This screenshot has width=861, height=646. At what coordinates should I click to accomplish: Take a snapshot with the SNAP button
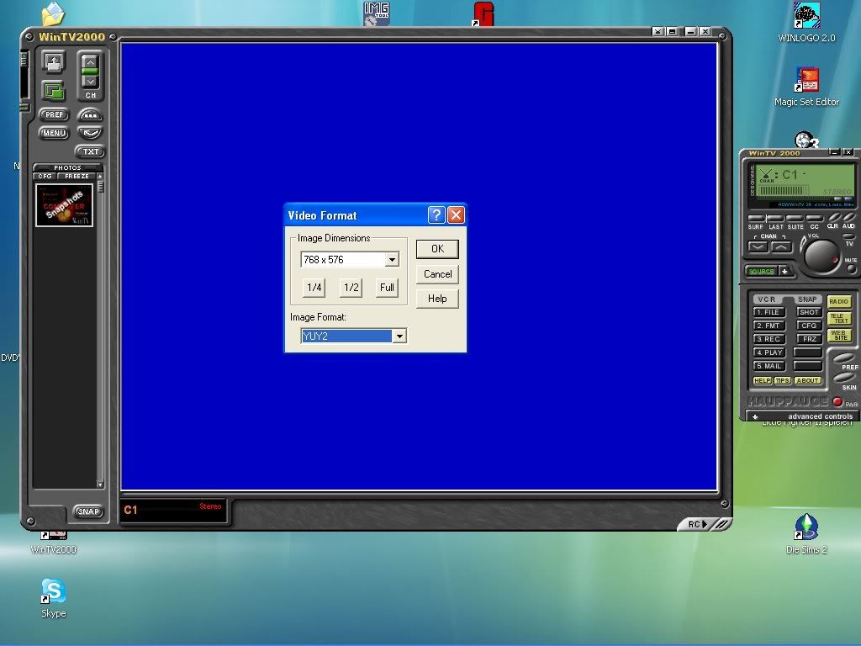click(x=88, y=511)
